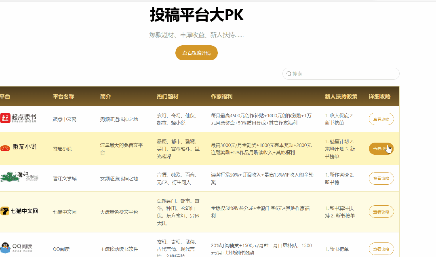Click the 投稿平台大PK page title
The height and width of the screenshot is (257, 436).
(x=197, y=15)
